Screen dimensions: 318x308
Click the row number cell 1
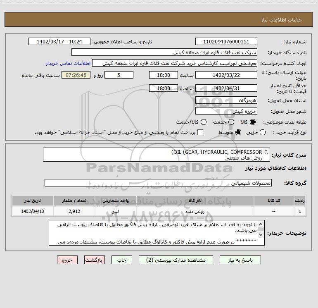300,211
